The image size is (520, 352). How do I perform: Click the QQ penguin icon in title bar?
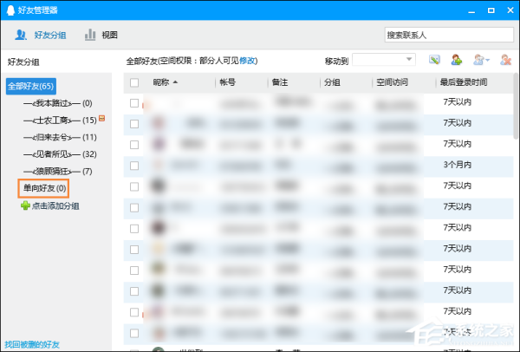(10, 10)
